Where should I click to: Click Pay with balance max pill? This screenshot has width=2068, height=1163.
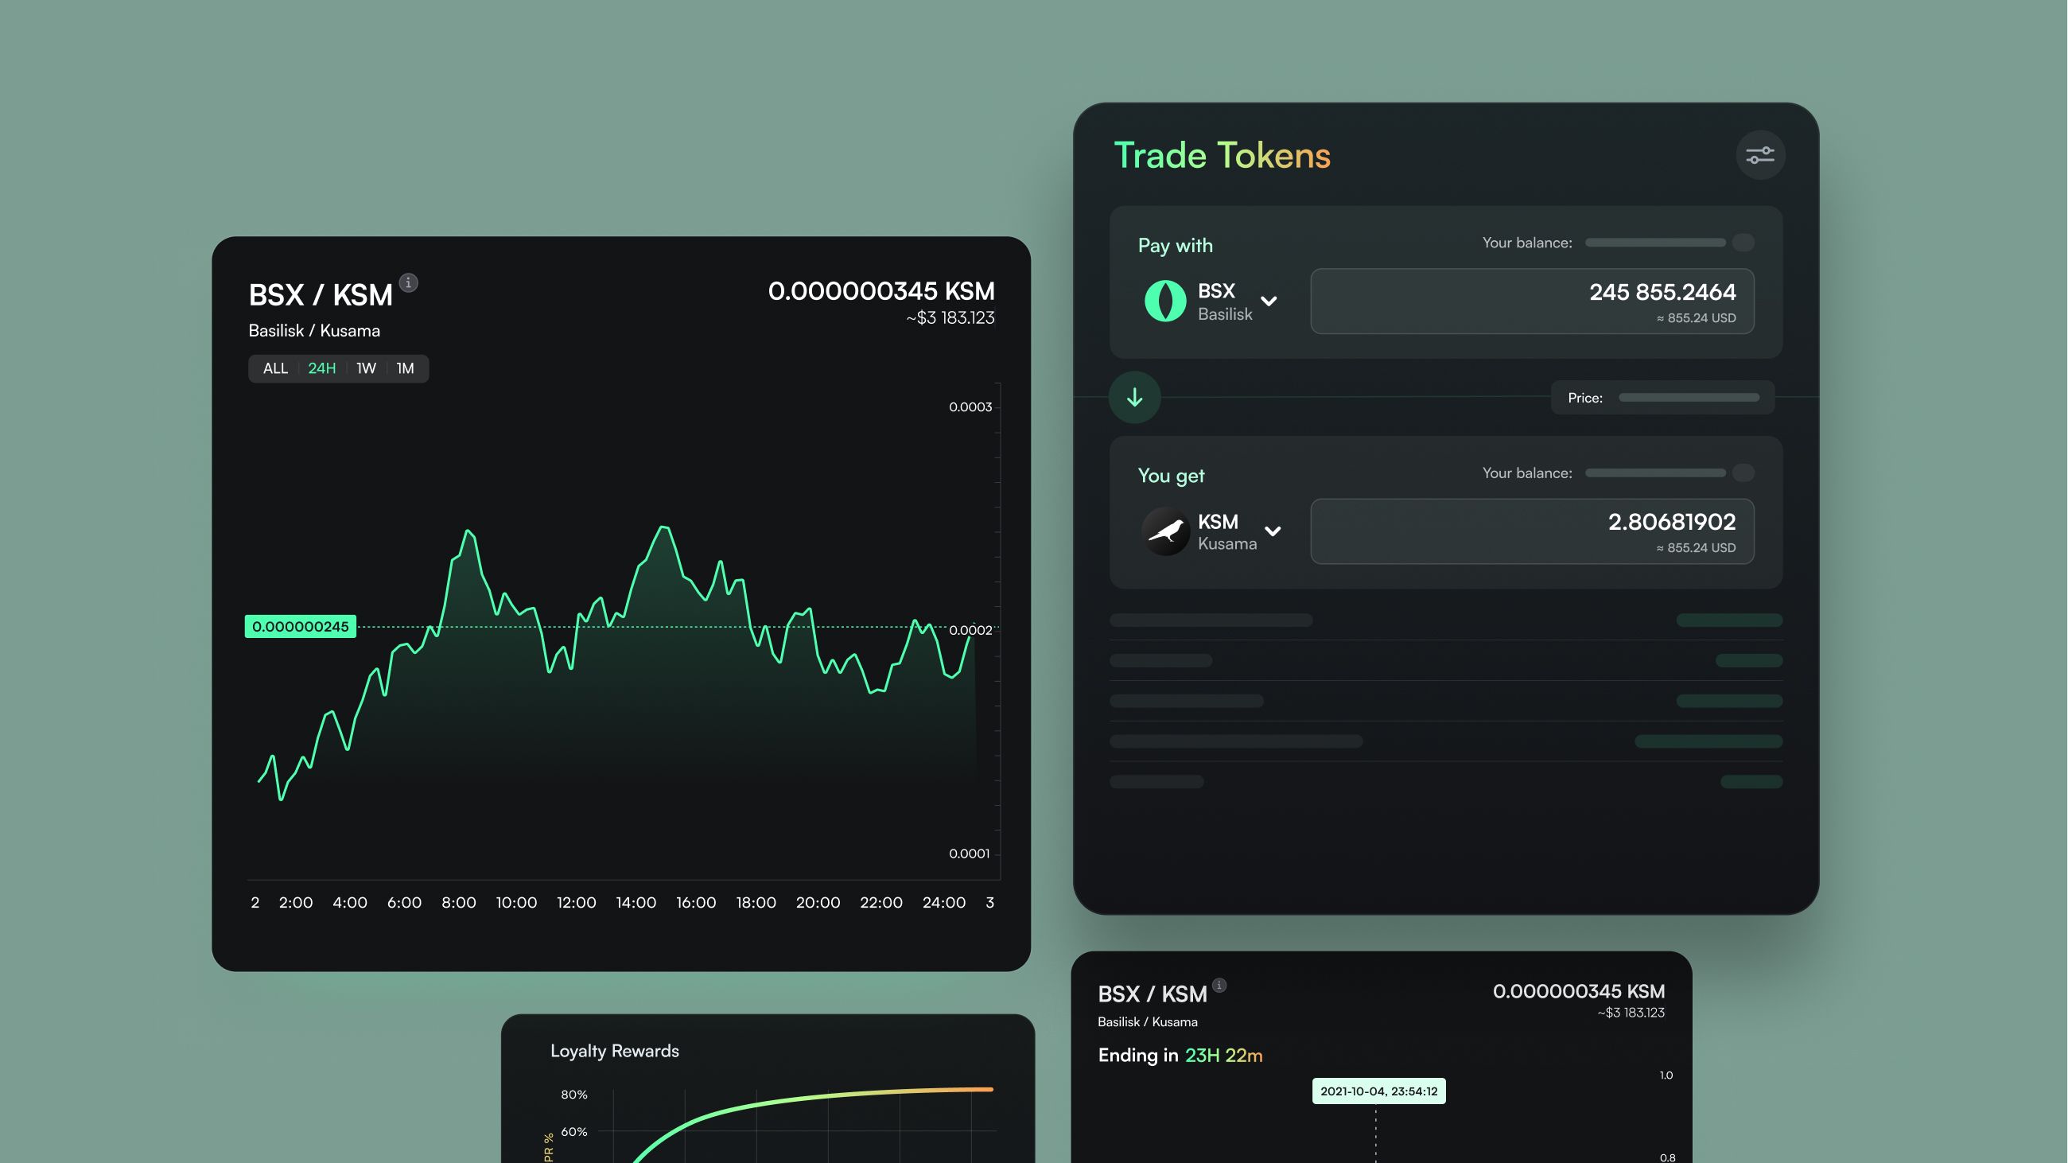(1743, 243)
